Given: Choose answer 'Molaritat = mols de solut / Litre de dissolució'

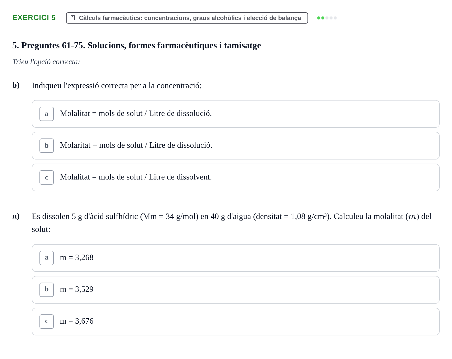Looking at the screenshot, I should (236, 146).
